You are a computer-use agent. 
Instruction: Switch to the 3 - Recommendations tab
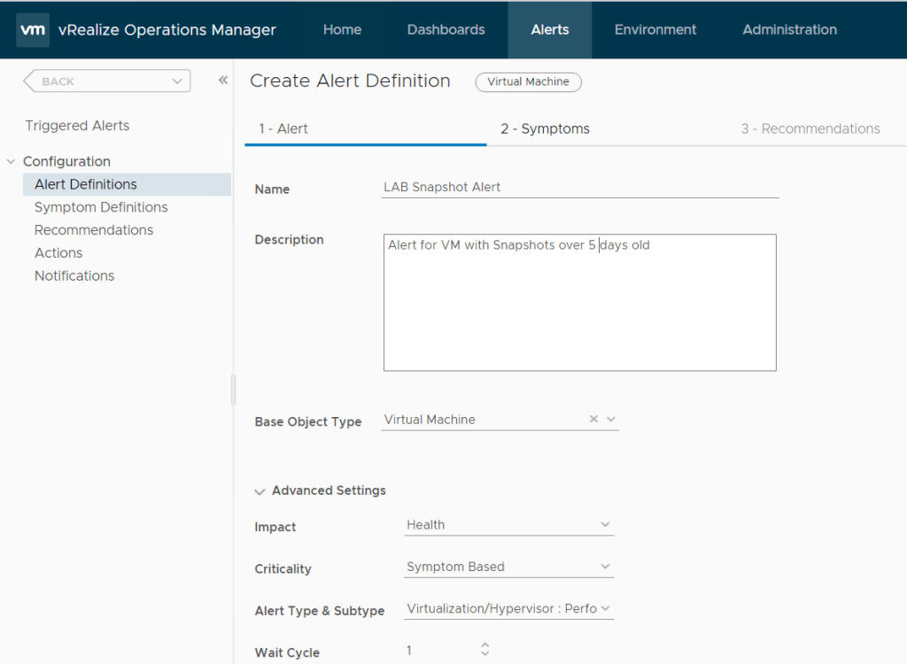(x=810, y=128)
